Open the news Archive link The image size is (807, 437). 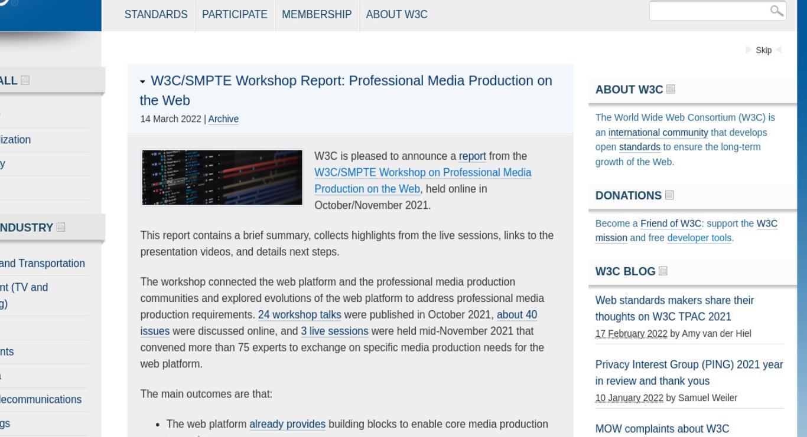click(x=223, y=119)
